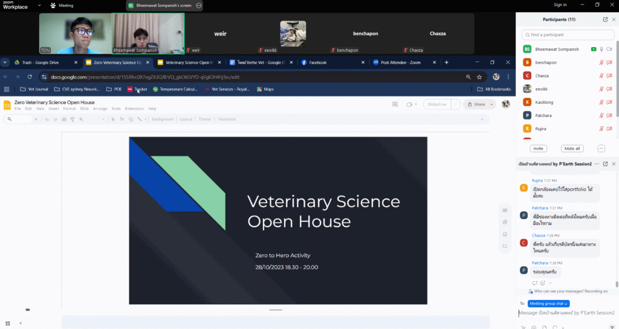Click Theme button in Slides toolbar
The height and width of the screenshot is (329, 619).
pos(204,120)
